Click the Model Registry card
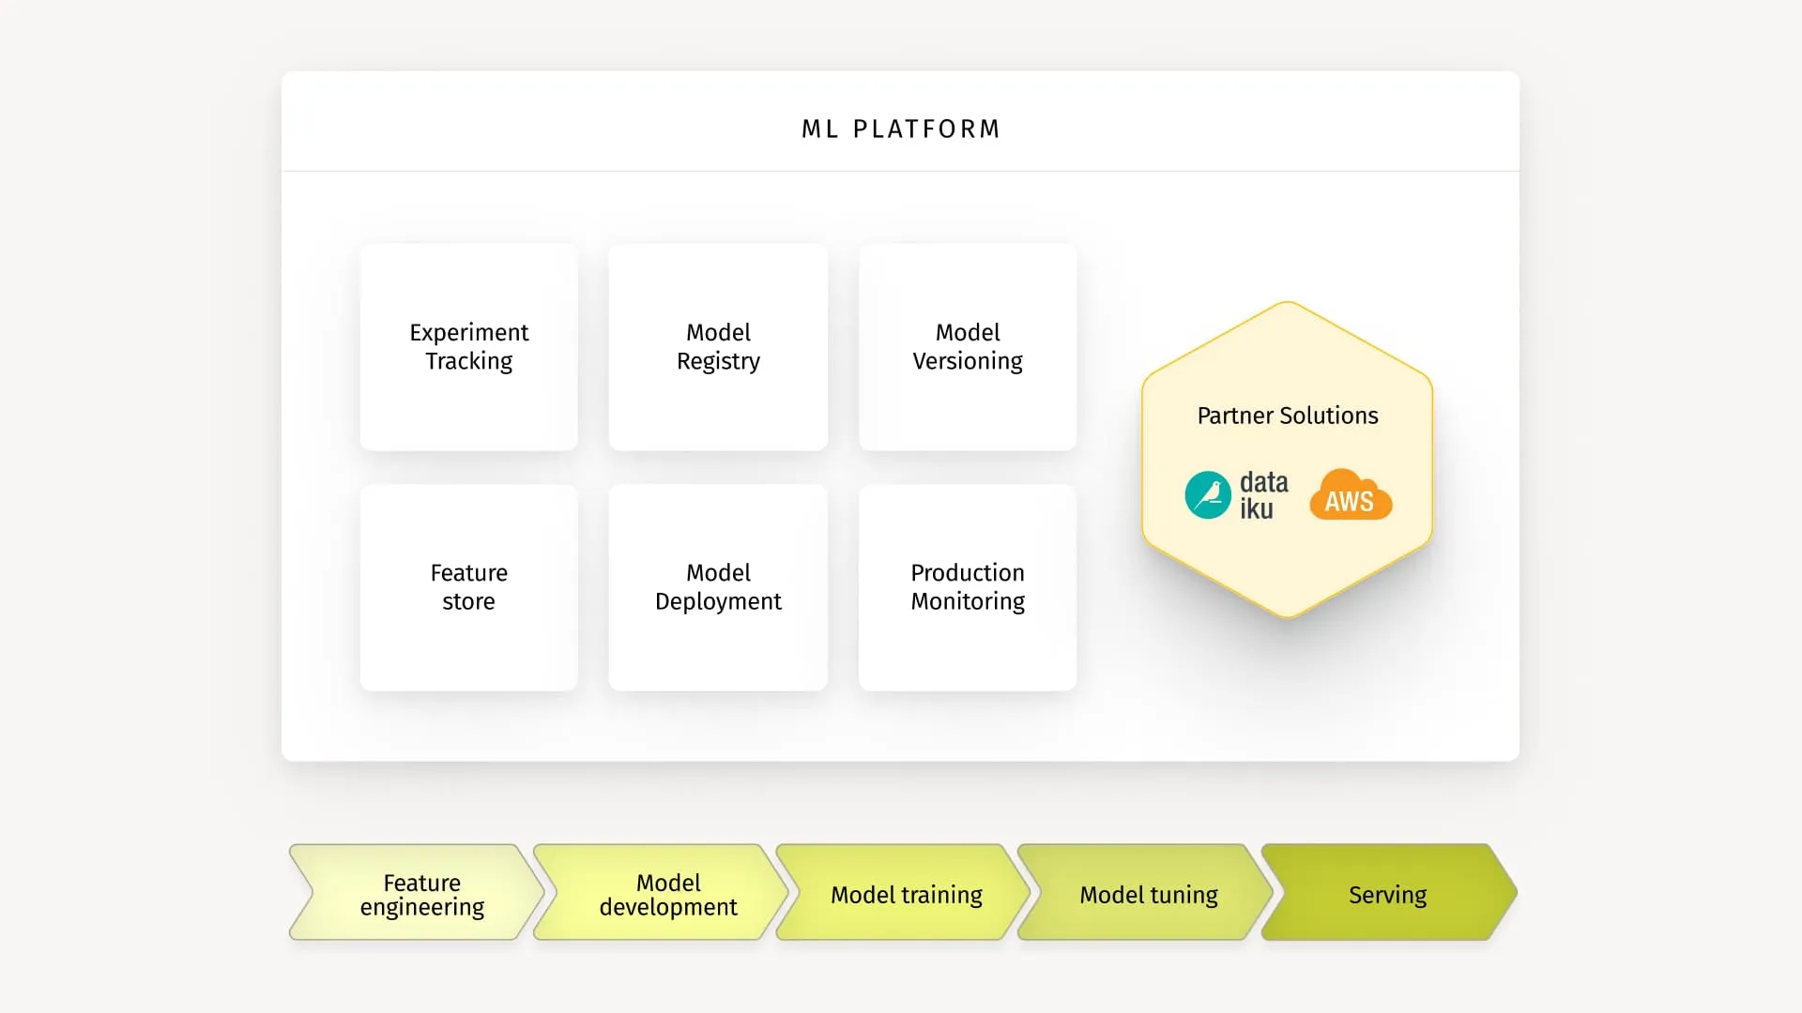 coord(717,347)
